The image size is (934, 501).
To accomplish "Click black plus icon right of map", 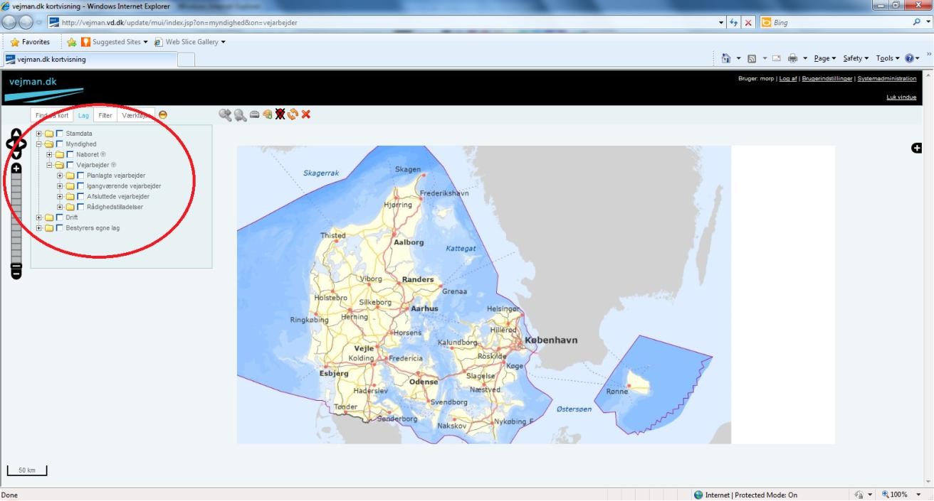I will [x=917, y=148].
